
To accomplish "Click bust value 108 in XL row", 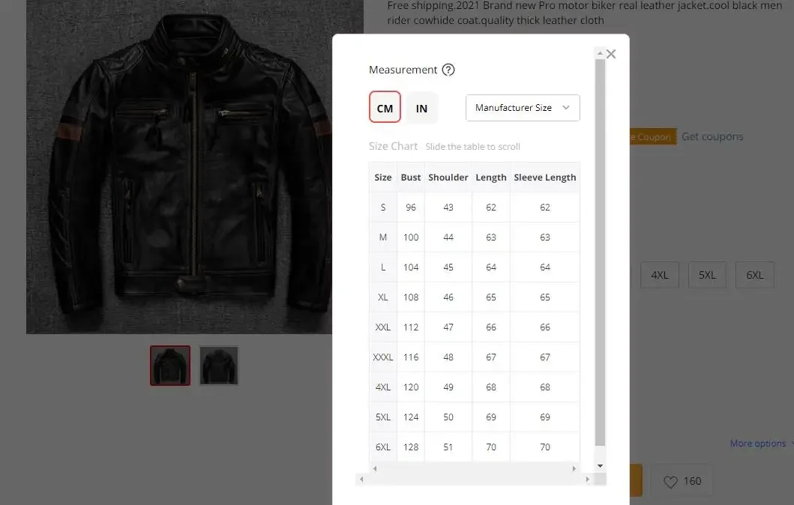I will pos(411,297).
